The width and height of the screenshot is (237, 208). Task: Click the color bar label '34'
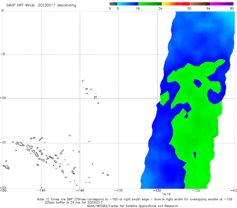pos(160,8)
